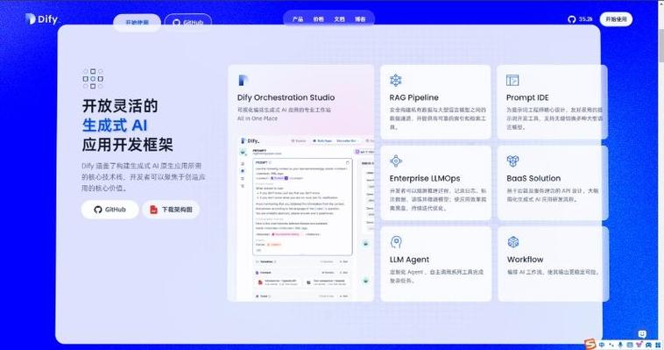Click the Sogou input S icon
The height and width of the screenshot is (350, 664).
tap(590, 345)
